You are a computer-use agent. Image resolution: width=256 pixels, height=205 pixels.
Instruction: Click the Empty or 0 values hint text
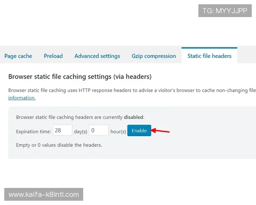coord(59,145)
